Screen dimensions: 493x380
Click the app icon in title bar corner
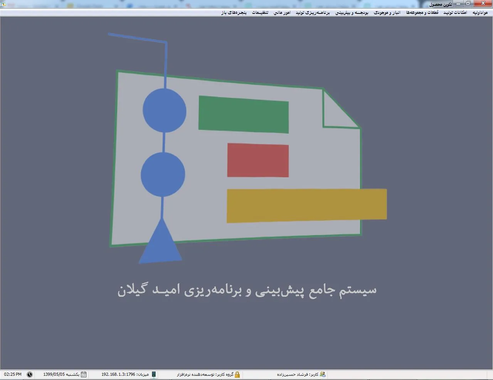(x=3, y=4)
